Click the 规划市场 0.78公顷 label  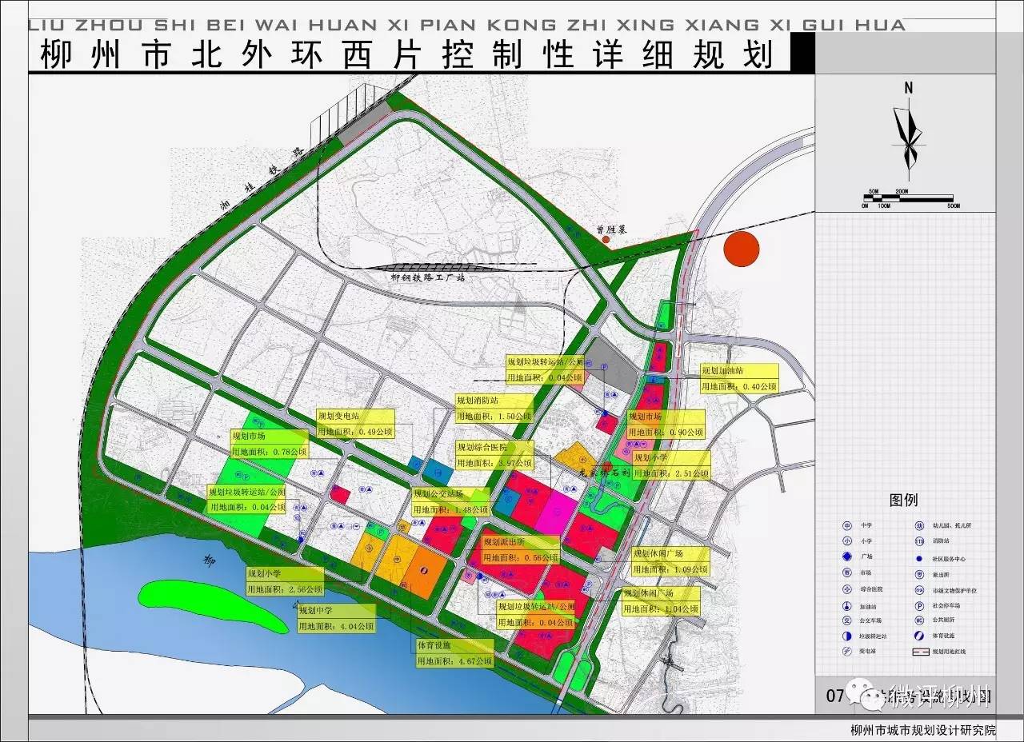coord(269,444)
